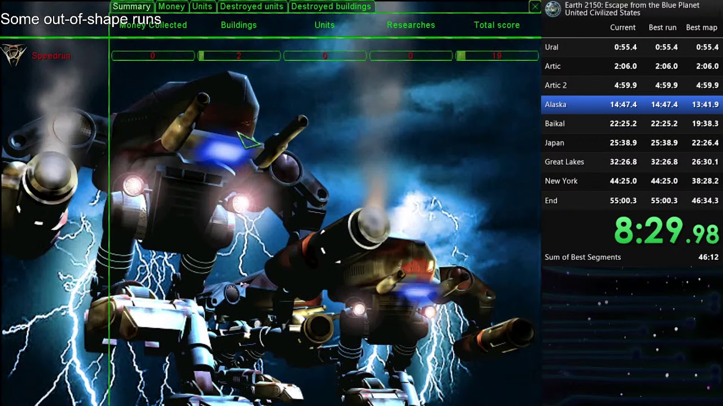
Task: Click the game title Earth 2150 text
Action: coord(632,5)
